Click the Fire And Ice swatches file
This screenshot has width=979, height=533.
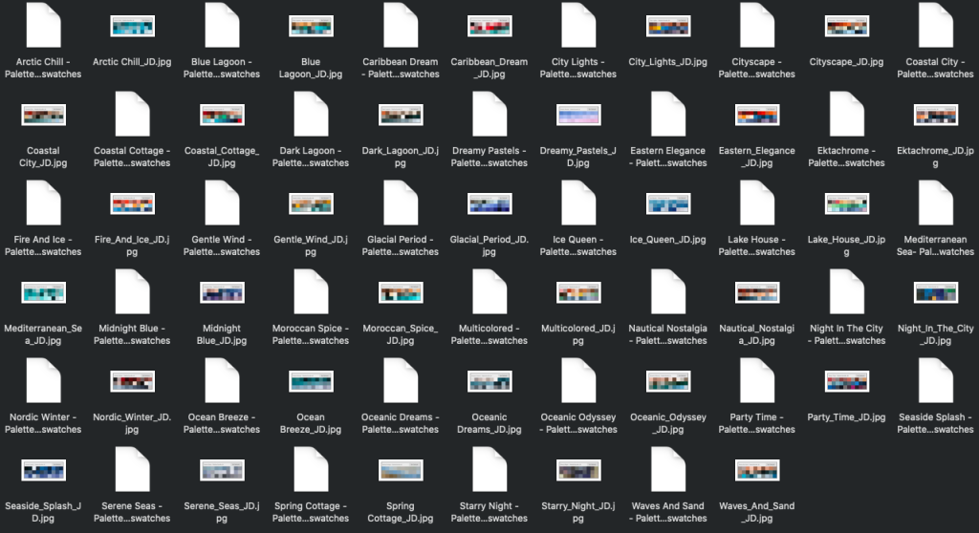tap(43, 203)
